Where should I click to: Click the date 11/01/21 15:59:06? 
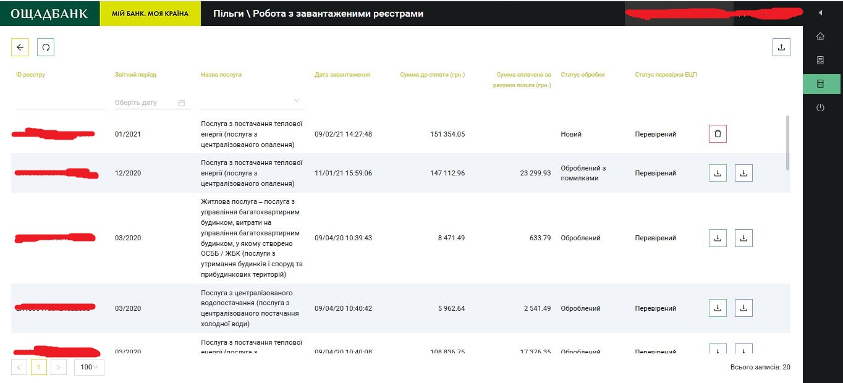point(343,174)
